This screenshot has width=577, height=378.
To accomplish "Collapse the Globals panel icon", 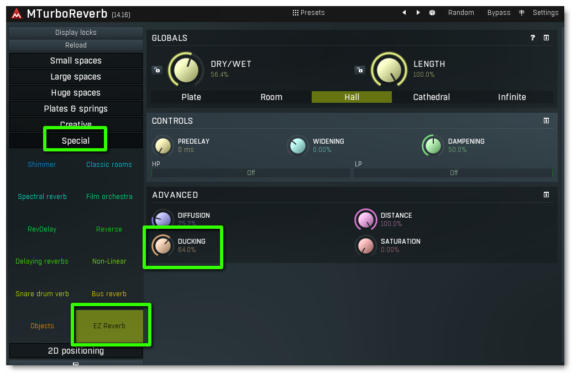I will pos(546,38).
